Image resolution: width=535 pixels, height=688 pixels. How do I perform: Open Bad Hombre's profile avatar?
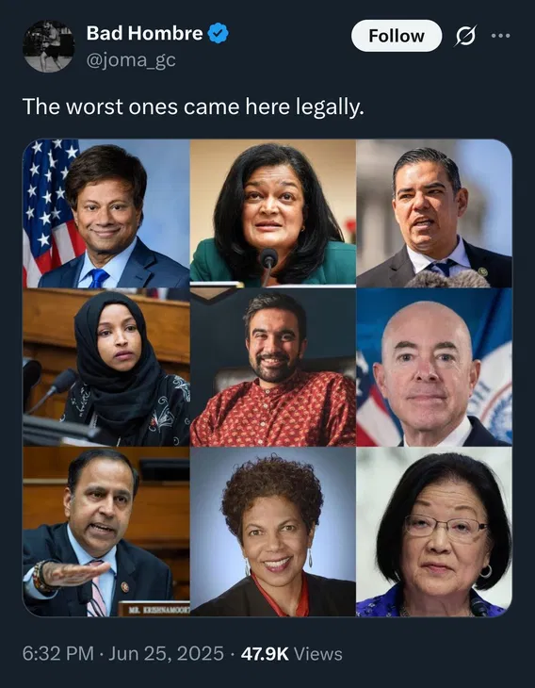(49, 46)
